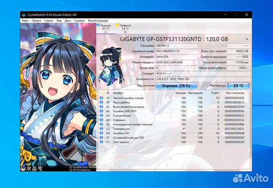Click status circle of row F1 Хост-записи
This screenshot has width=273, height=188.
tap(101, 142)
